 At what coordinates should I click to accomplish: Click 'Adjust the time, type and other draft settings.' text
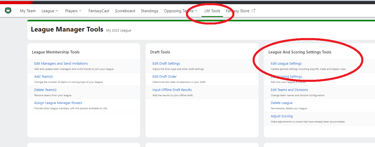click(x=178, y=69)
